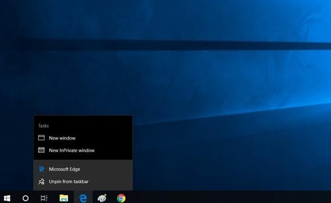
Task: Open Task View from the taskbar
Action: [44, 198]
